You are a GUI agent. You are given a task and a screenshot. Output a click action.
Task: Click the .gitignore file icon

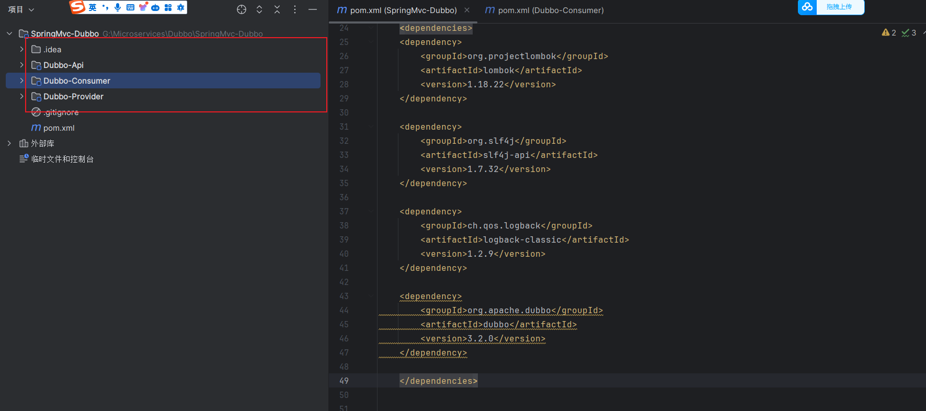click(36, 112)
